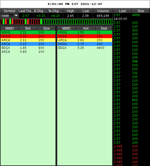Select the high value 2.65
The image size is (150, 166).
coord(70,16)
